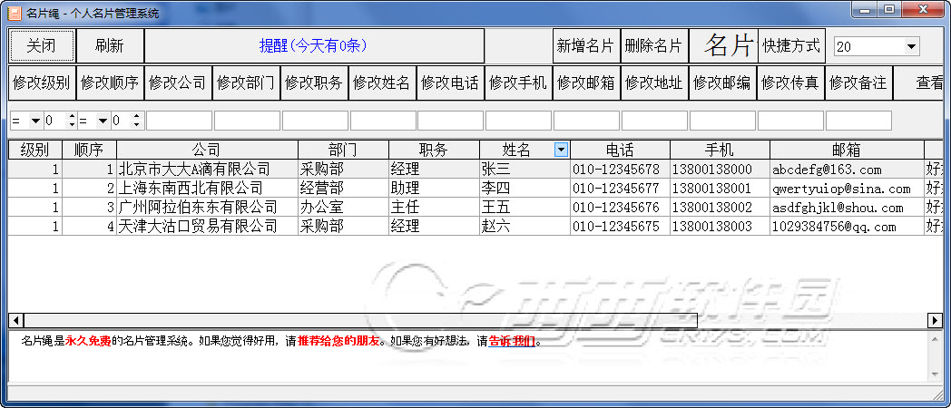The image size is (951, 408).
Task: Click the 顺序 column header
Action: click(x=89, y=150)
